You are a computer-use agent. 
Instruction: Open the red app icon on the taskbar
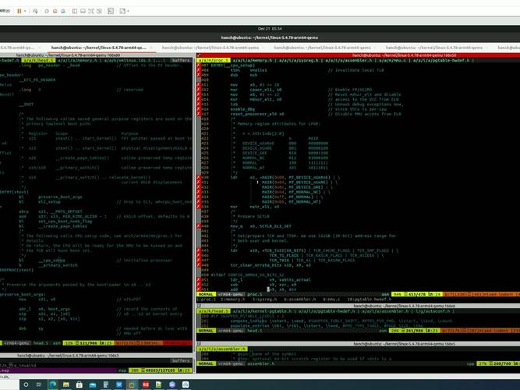146,385
